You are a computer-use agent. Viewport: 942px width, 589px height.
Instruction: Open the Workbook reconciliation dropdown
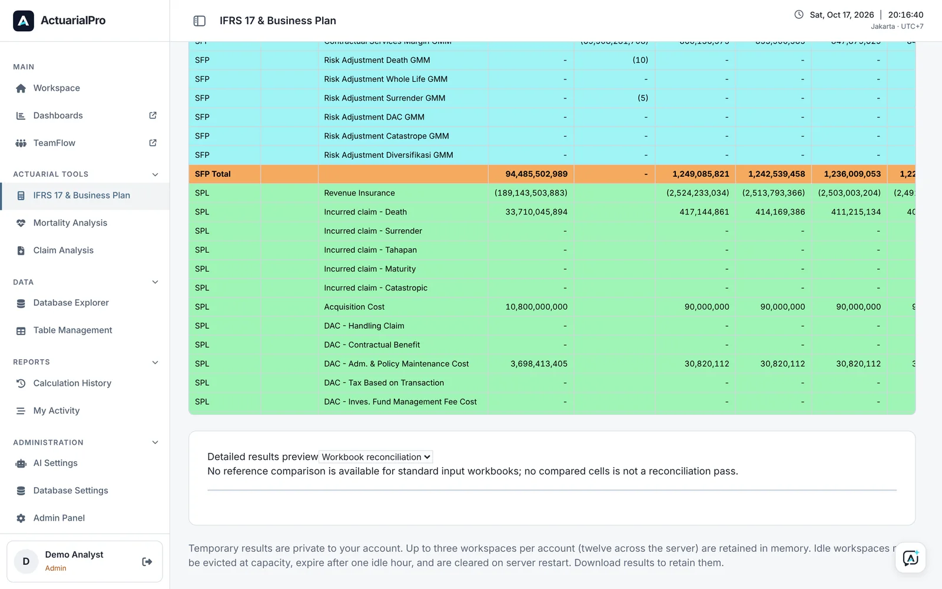click(376, 457)
